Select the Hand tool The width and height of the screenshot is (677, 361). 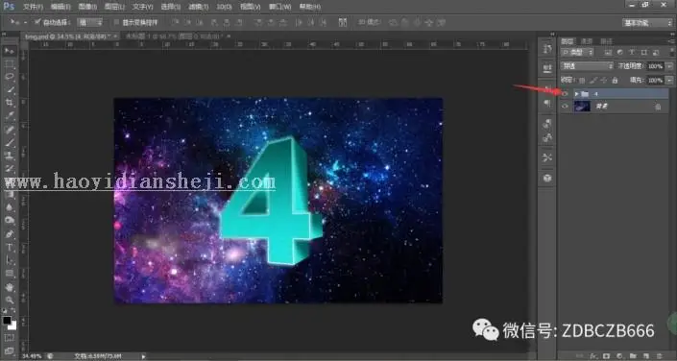click(10, 287)
